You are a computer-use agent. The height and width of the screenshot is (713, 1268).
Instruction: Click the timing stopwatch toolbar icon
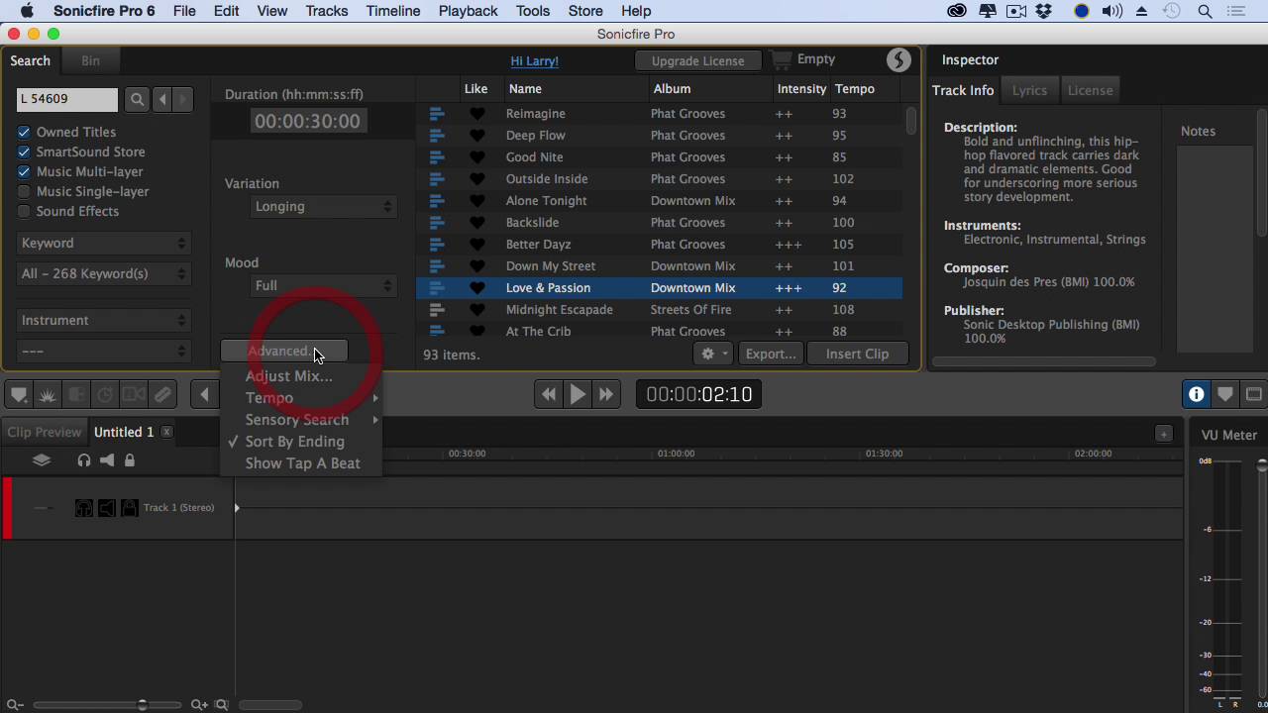(x=105, y=395)
